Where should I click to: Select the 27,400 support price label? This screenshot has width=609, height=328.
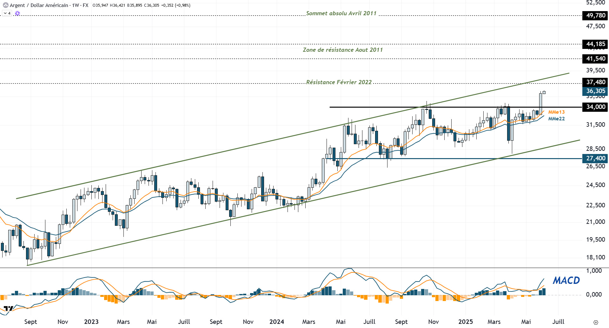pos(595,158)
